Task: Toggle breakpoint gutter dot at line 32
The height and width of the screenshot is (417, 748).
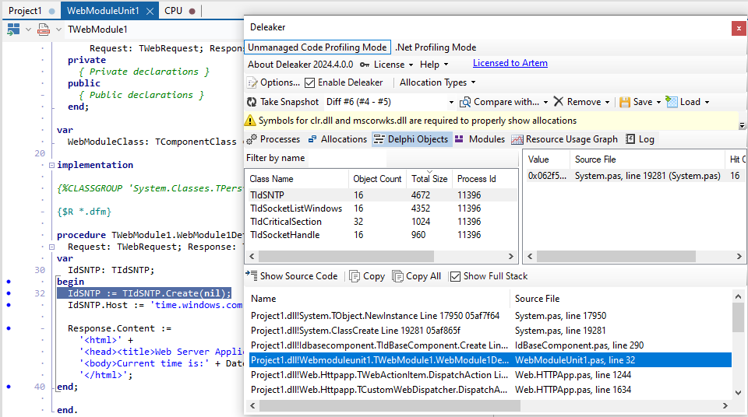Action: coord(9,293)
